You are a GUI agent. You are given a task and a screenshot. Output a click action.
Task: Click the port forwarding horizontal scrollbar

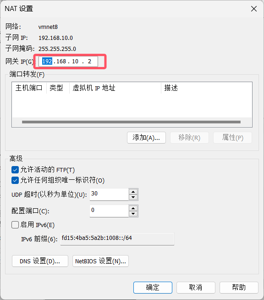point(131,122)
